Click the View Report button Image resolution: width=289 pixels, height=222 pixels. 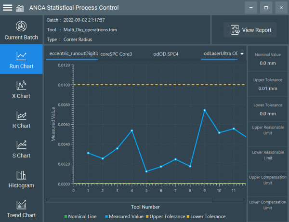tap(250, 30)
